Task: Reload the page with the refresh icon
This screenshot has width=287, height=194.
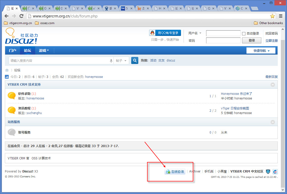Action: [21, 16]
